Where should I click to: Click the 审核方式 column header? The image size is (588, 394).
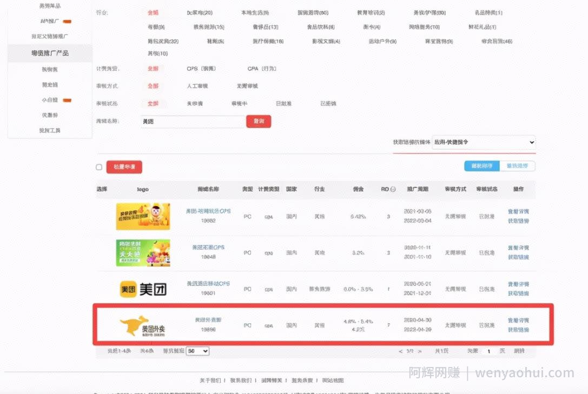click(x=455, y=189)
